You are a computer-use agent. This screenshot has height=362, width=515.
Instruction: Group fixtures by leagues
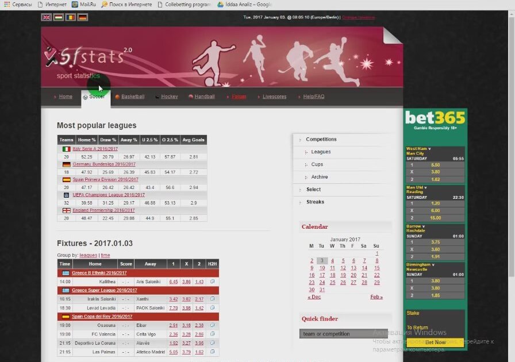tap(89, 255)
